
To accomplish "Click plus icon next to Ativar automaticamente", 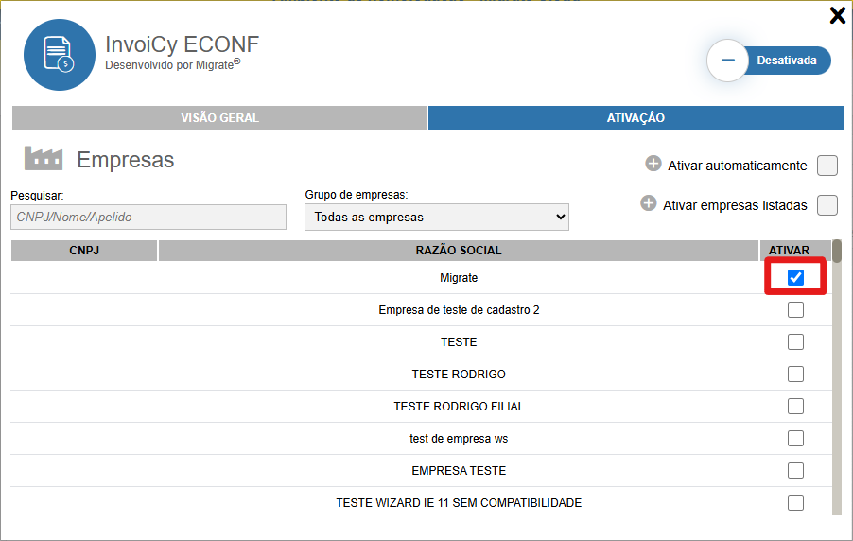I will pyautogui.click(x=653, y=164).
